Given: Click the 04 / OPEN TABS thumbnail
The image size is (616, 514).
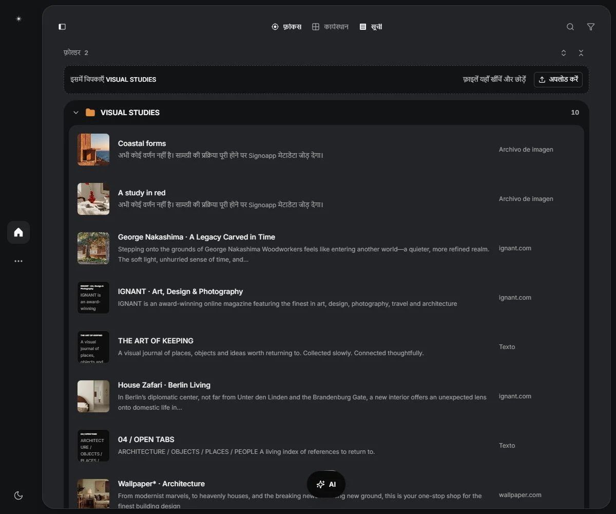Looking at the screenshot, I should 93,446.
